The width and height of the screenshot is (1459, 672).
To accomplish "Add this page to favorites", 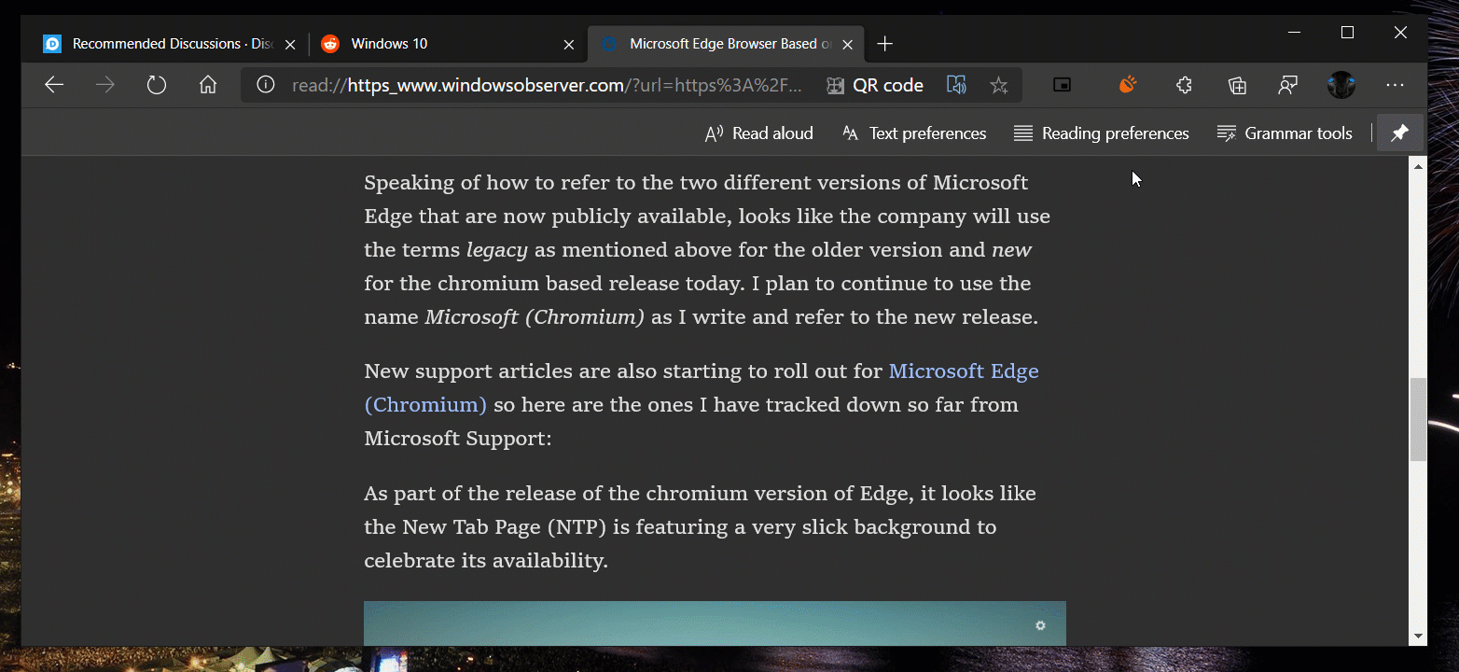I will coord(999,86).
